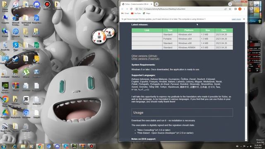Open NVIDIA GeForce Experience desktop shortcut
The image size is (265, 149).
pyautogui.click(x=5, y=87)
